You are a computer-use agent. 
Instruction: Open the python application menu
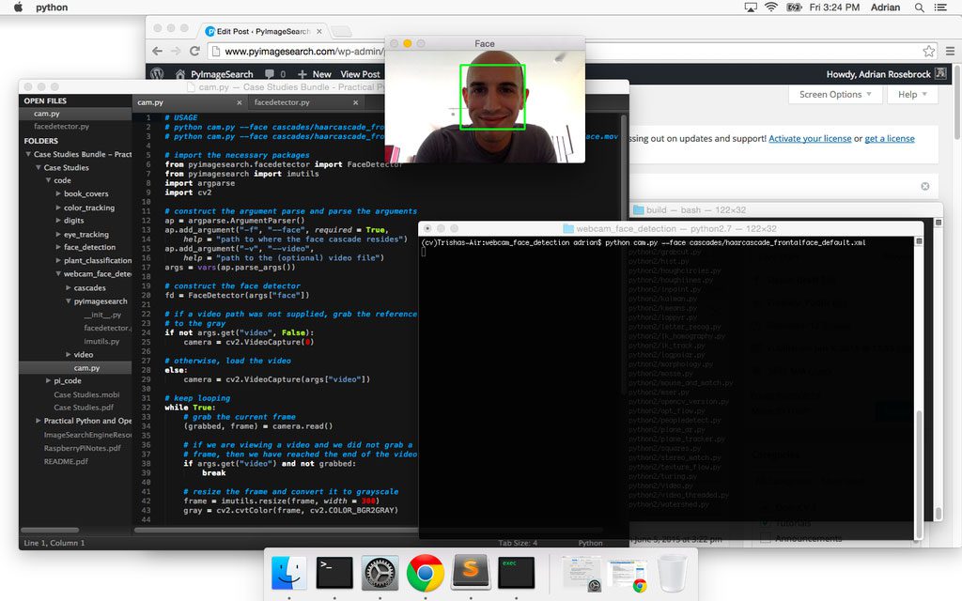coord(51,7)
